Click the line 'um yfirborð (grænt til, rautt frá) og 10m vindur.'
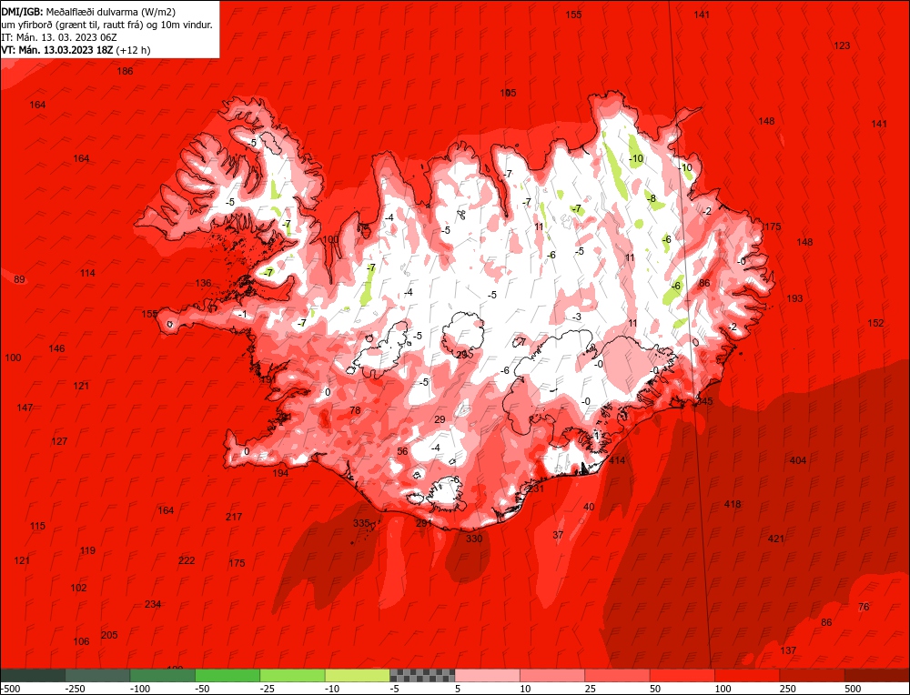The width and height of the screenshot is (910, 695). tap(106, 25)
